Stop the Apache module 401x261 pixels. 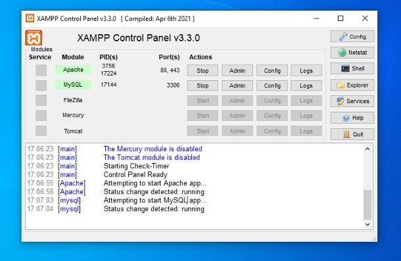coord(202,70)
